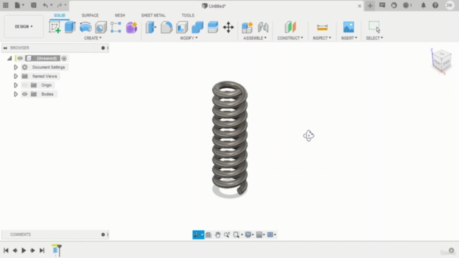Select the Zoom tool
The width and height of the screenshot is (459, 258).
(227, 234)
